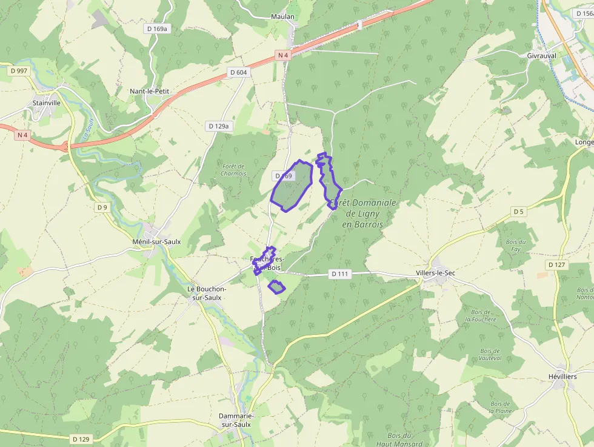
Task: Select the D 129 road marker
Action: pyautogui.click(x=81, y=439)
